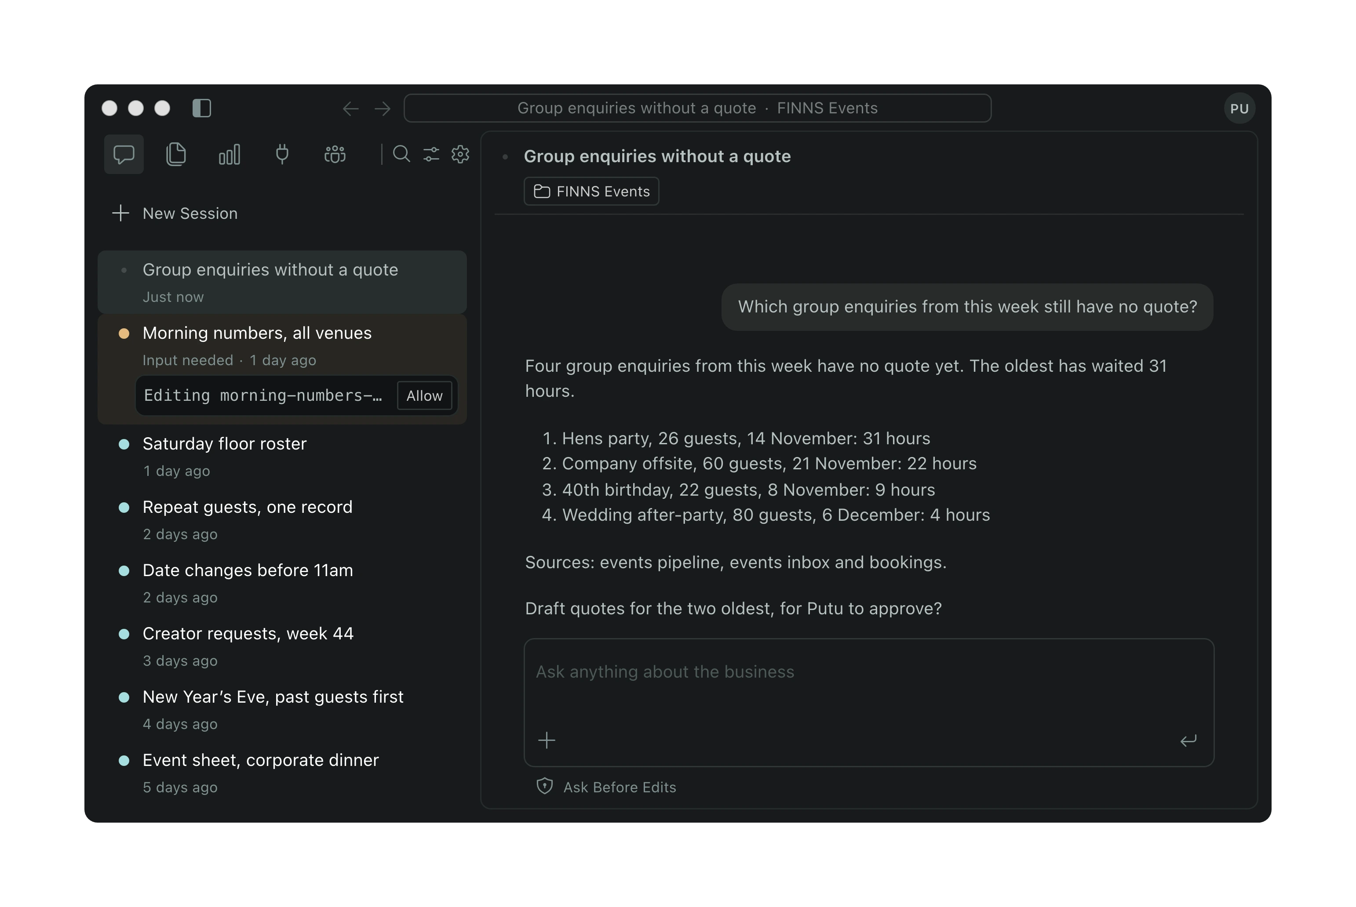Open the documents view icon
Image resolution: width=1356 pixels, height=907 pixels.
point(176,154)
